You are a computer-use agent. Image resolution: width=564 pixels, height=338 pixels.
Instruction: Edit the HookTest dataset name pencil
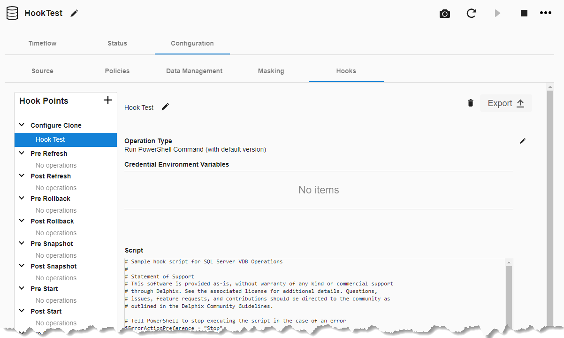click(74, 13)
